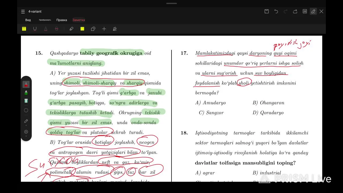Expand pencil options in floating palette
Image resolution: width=343 pixels, height=193 pixels.
(x=26, y=121)
